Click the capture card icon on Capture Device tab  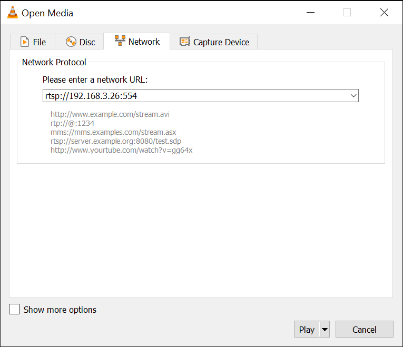185,42
